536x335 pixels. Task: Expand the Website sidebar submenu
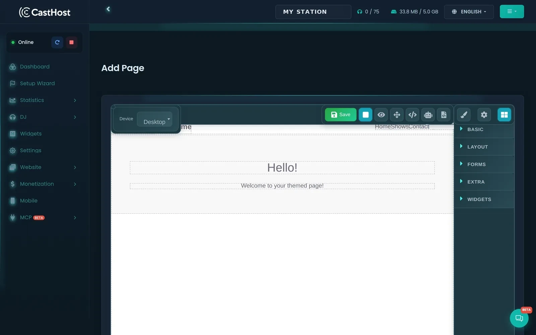[x=45, y=167]
